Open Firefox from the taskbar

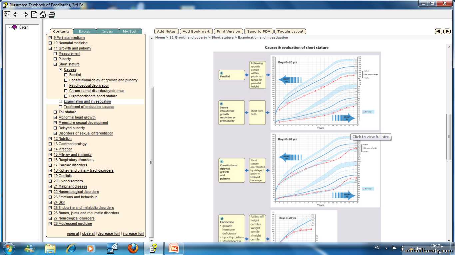133,248
